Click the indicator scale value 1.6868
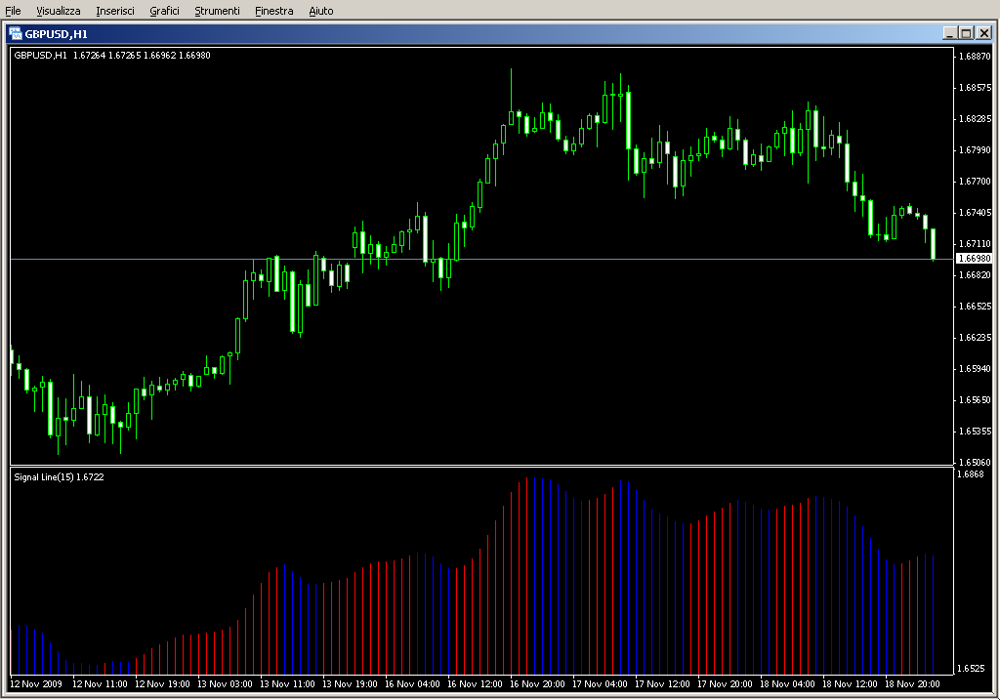Screen dimensions: 1000x700 pos(970,474)
